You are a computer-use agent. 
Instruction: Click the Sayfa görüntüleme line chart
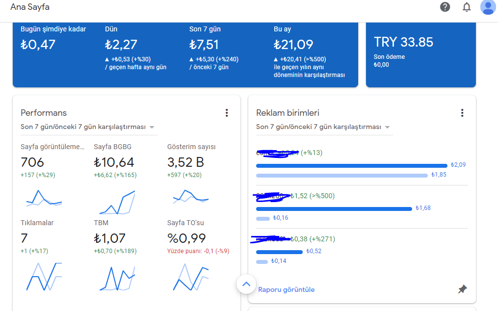[x=44, y=198]
